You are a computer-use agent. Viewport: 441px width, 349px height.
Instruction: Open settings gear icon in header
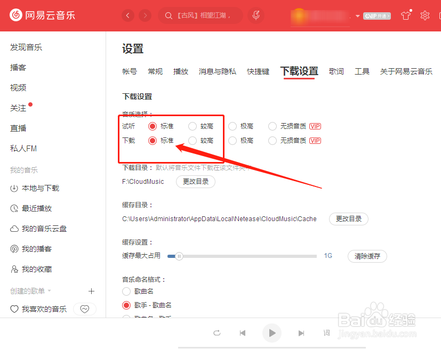(424, 15)
